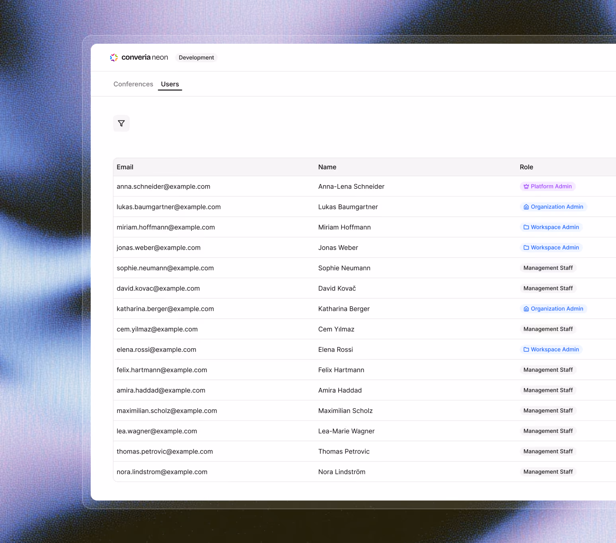
Task: Click Workspace Admin badge for Jonas Weber
Action: (x=551, y=248)
